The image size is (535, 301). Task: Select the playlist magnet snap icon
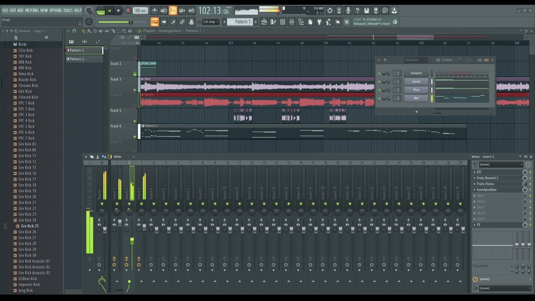(x=74, y=31)
